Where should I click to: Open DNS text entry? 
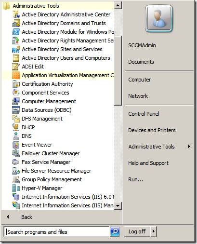26,136
